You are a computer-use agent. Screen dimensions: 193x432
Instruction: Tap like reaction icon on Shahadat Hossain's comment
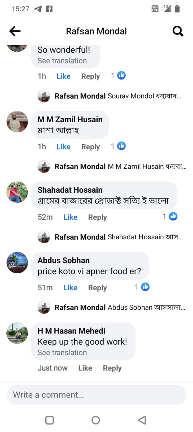click(x=173, y=217)
